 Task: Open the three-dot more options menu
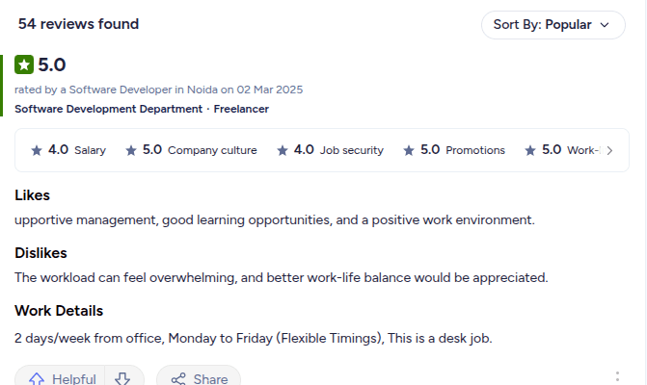tap(617, 377)
